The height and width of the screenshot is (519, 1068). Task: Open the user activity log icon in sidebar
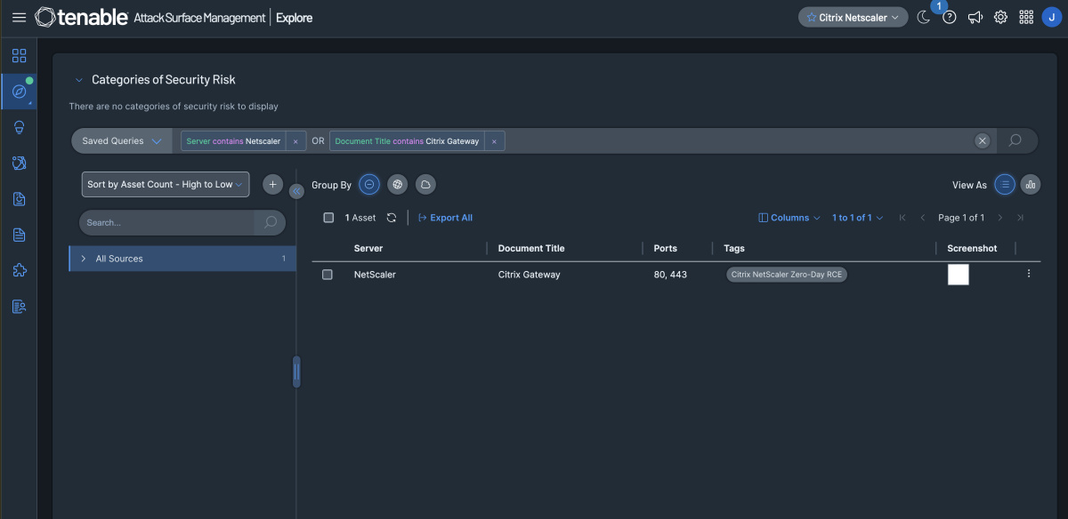19,307
